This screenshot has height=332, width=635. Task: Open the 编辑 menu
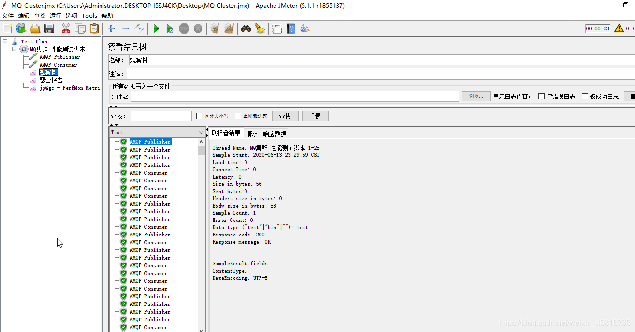[x=24, y=15]
